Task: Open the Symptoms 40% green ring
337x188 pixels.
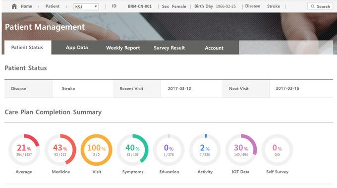Action: click(x=133, y=150)
